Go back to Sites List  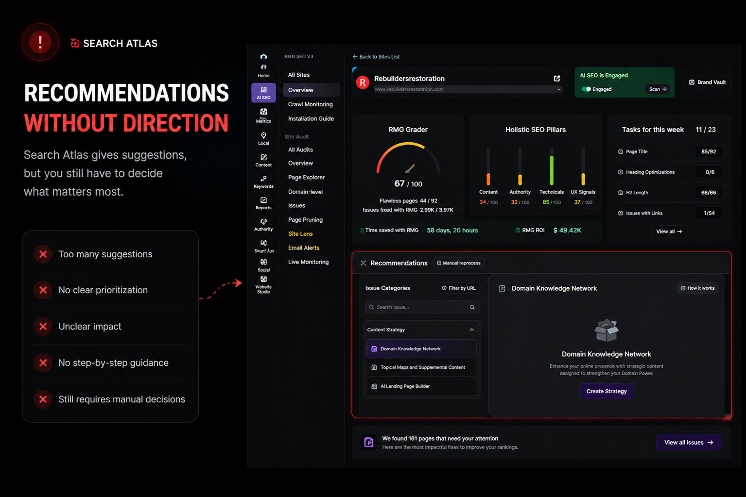[x=376, y=57]
